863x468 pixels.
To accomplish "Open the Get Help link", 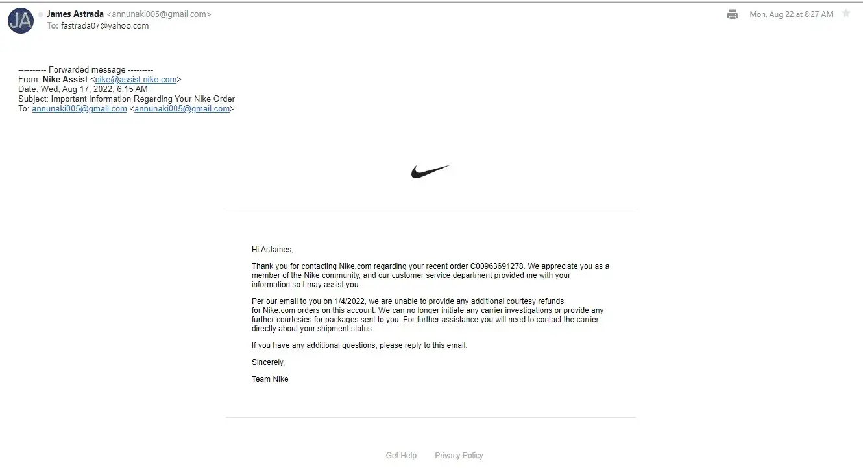I will coord(401,456).
